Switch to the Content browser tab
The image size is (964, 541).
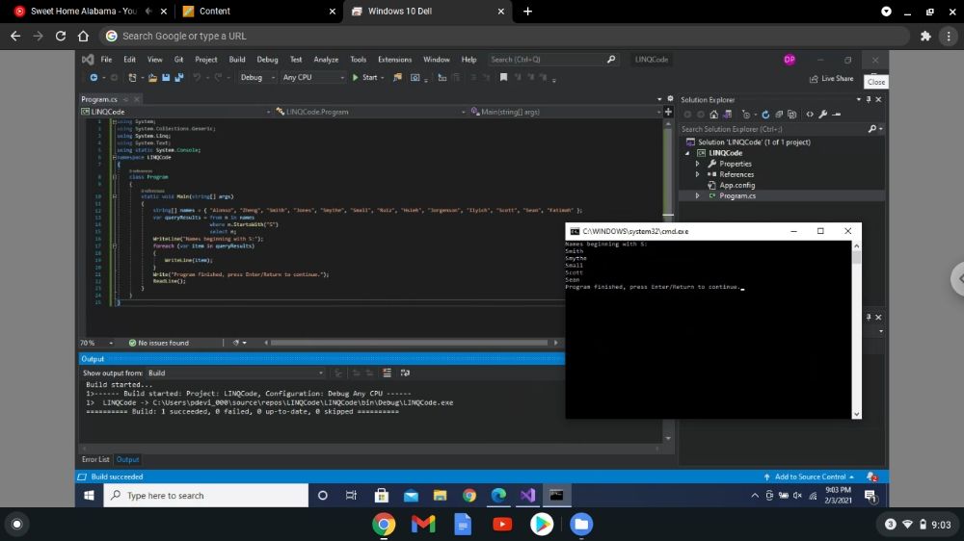259,11
